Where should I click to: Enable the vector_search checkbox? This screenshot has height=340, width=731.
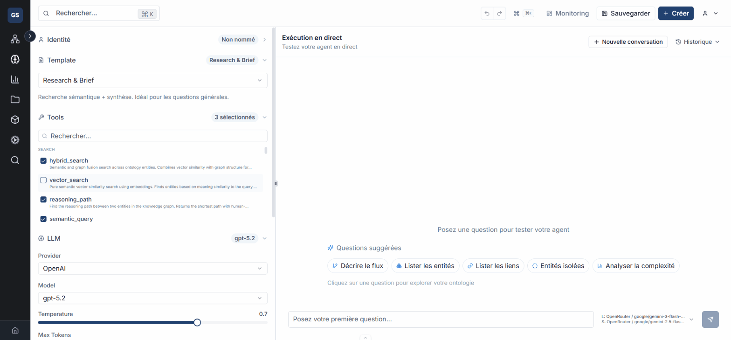[x=43, y=180]
